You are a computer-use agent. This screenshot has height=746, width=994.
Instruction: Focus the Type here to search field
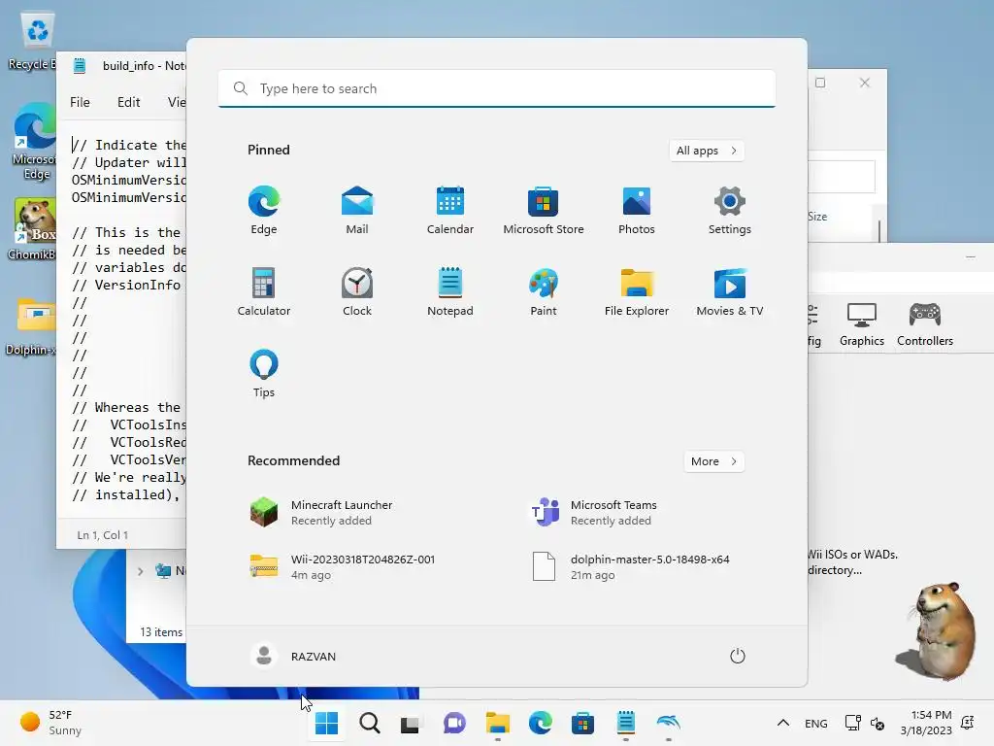click(496, 88)
